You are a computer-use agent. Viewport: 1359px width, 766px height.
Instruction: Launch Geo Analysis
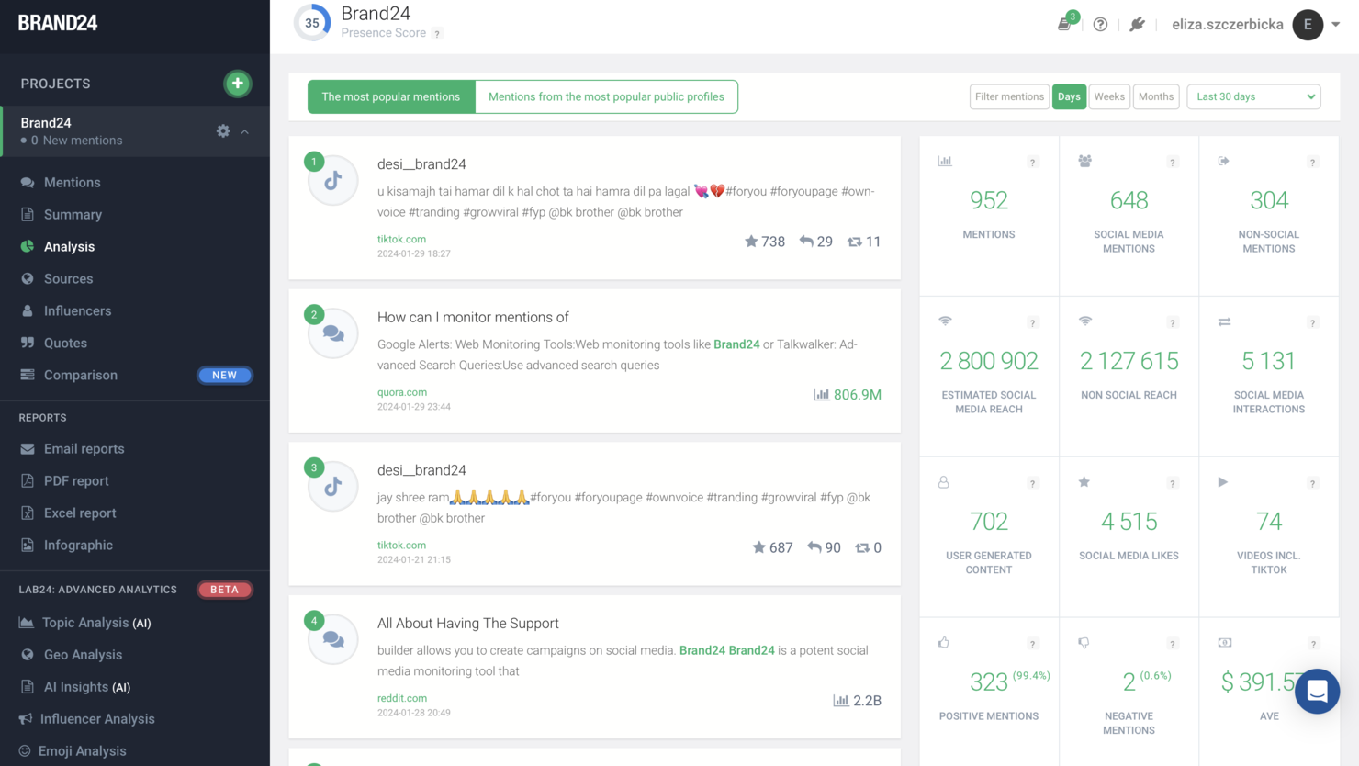[84, 654]
